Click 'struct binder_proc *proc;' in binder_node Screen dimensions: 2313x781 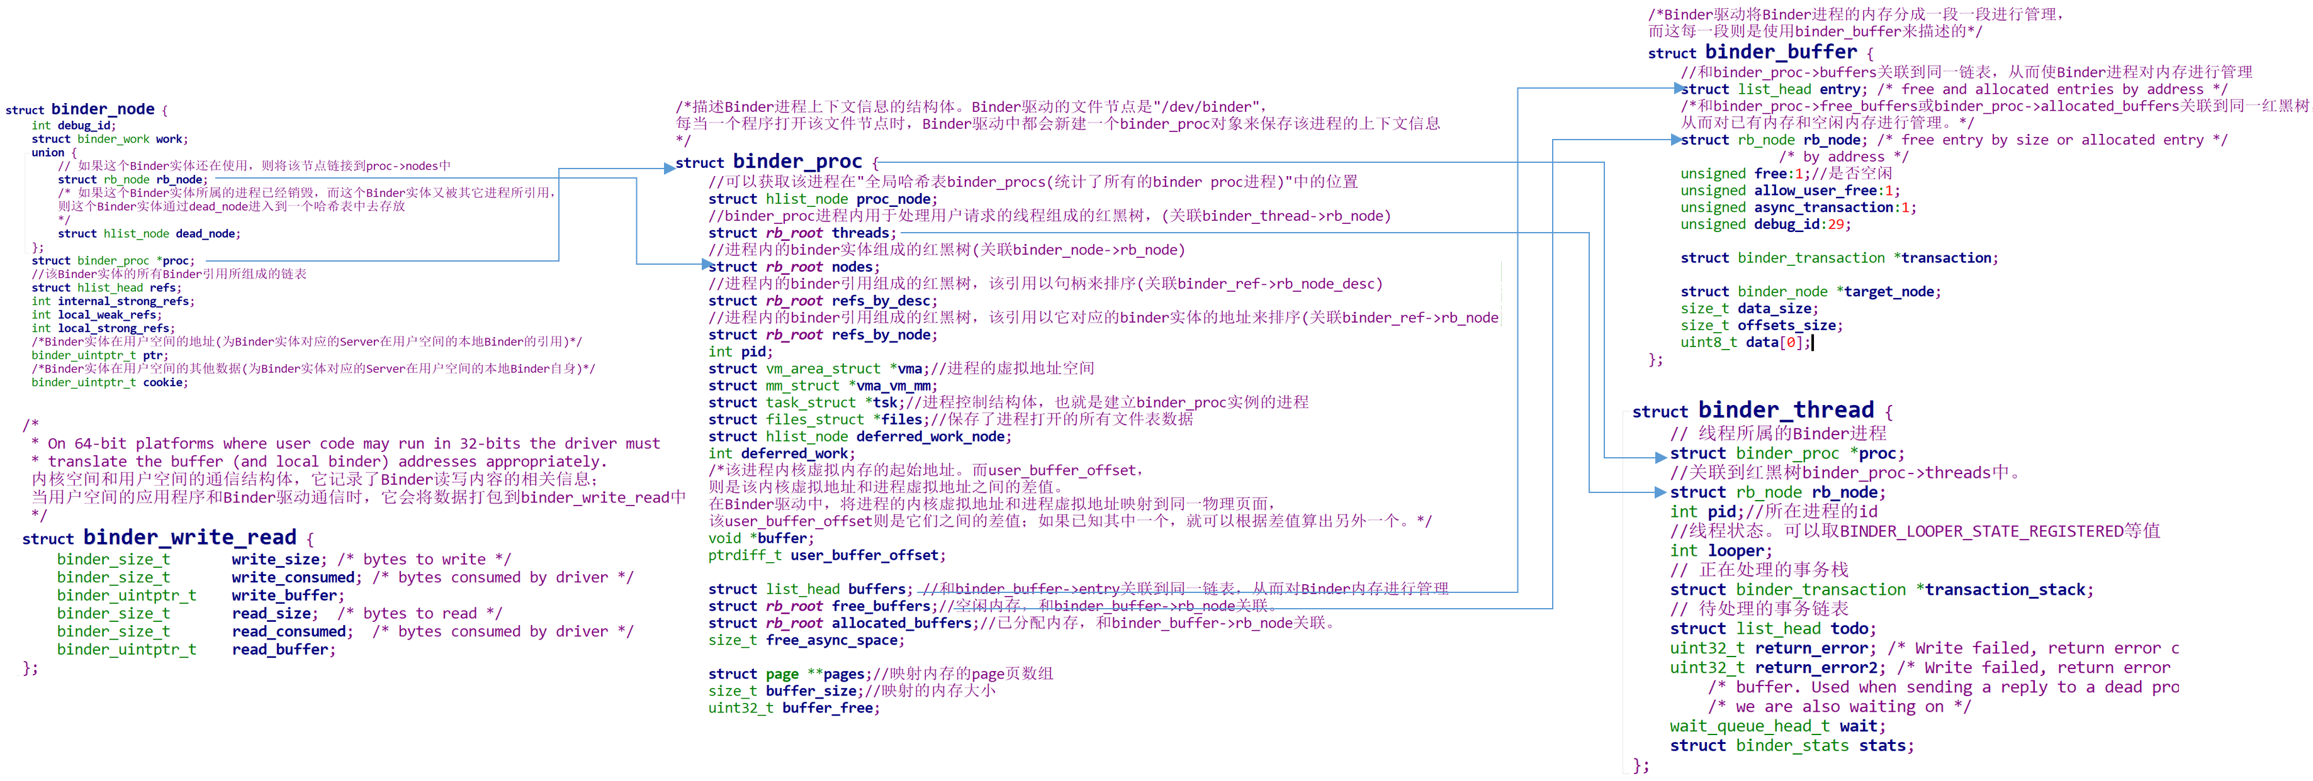click(x=113, y=261)
